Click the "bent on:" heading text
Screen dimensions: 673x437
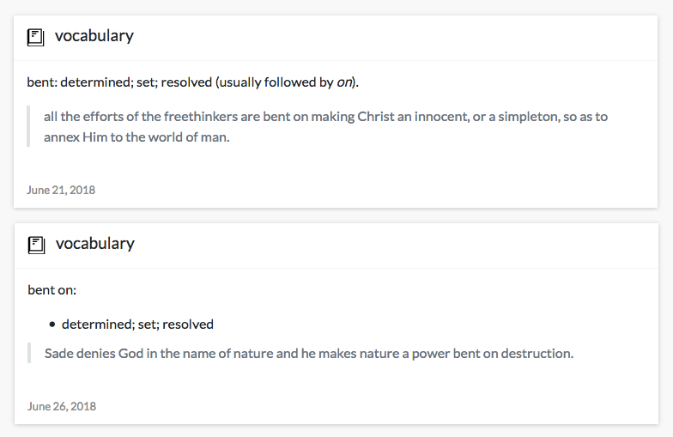(52, 290)
